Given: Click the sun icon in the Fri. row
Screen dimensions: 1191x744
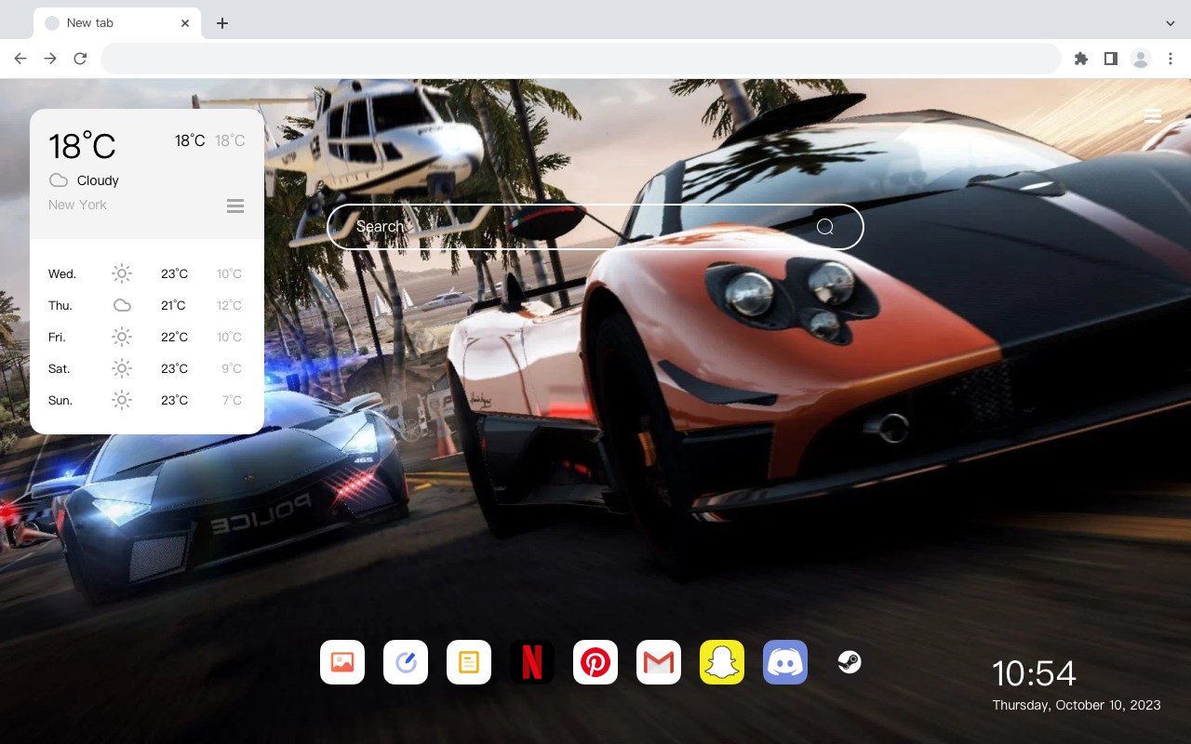Looking at the screenshot, I should pos(122,337).
